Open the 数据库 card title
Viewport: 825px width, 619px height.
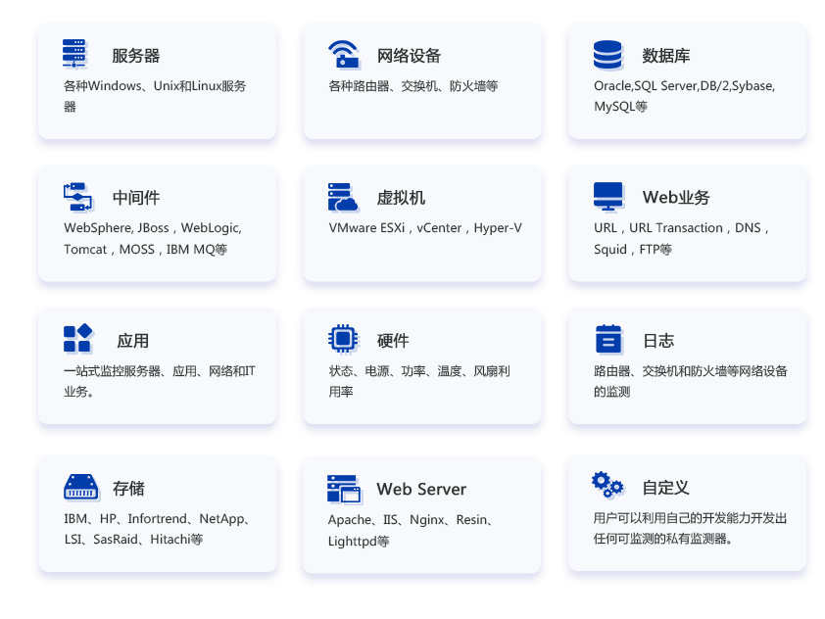coord(666,56)
